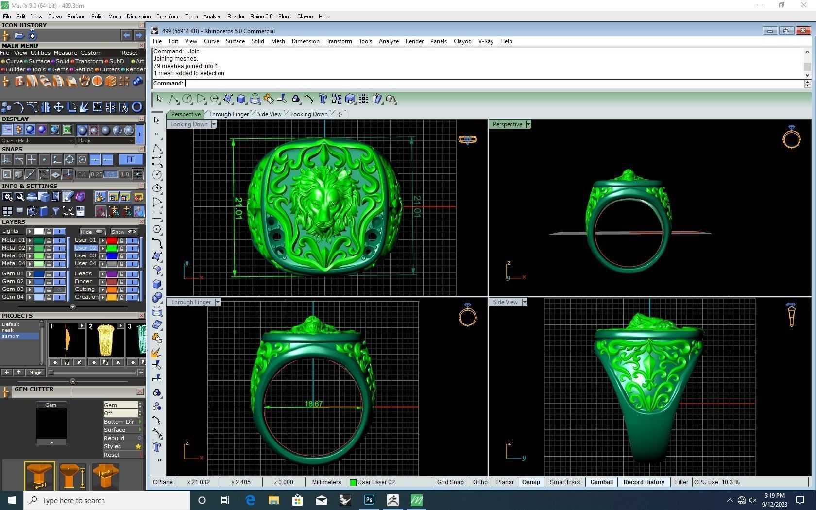Toggle the Show layers eye switch

coord(124,232)
